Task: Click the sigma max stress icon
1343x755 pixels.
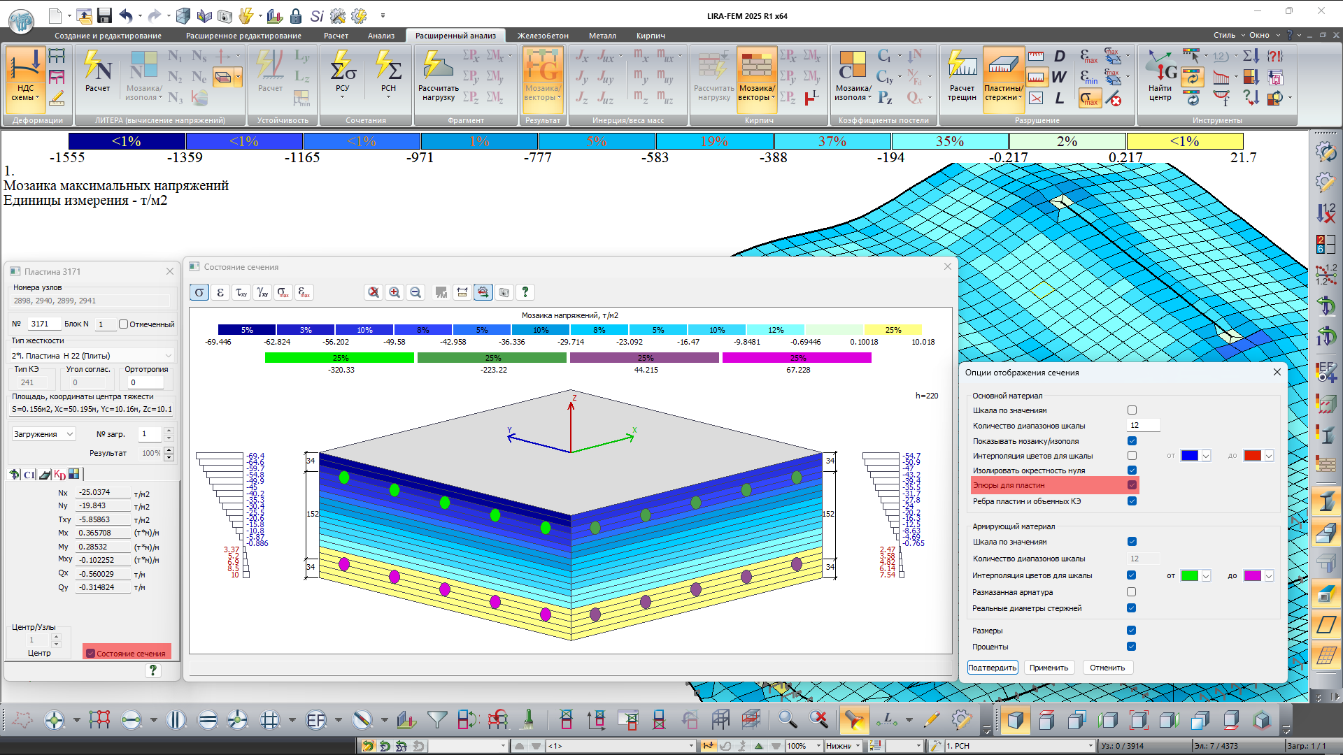Action: (283, 292)
